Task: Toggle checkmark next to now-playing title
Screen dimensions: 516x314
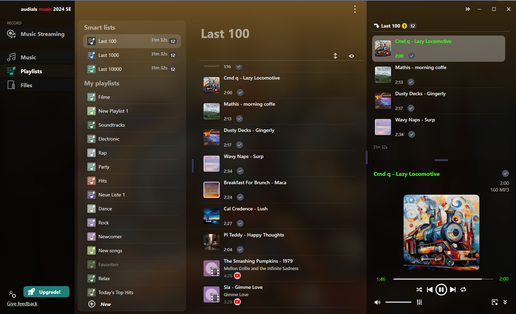Action: point(505,173)
